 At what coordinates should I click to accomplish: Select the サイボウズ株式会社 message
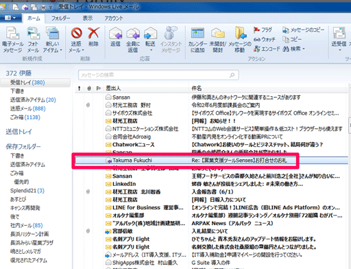tap(210, 113)
